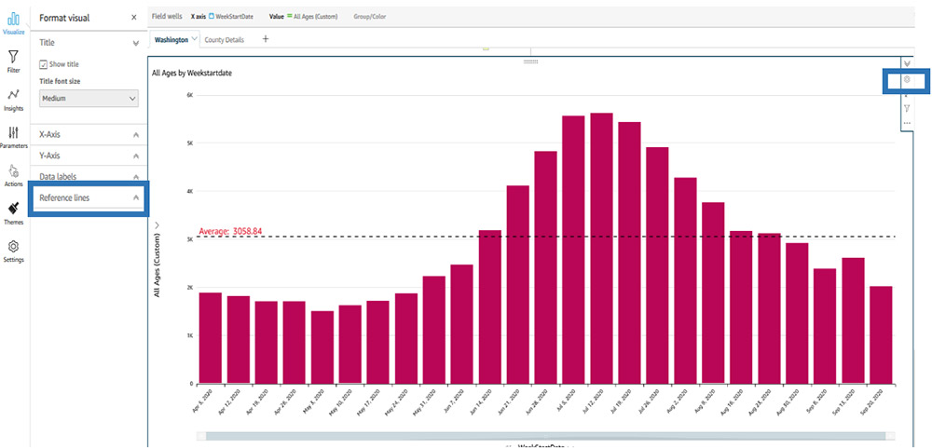Close the Format visual panel
The image size is (932, 448).
point(133,18)
